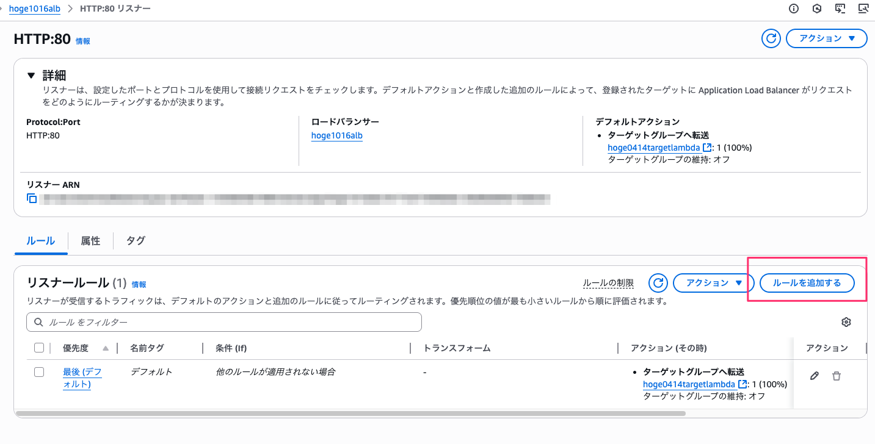Open hoge1016alb link under ロードバランサー

click(336, 135)
